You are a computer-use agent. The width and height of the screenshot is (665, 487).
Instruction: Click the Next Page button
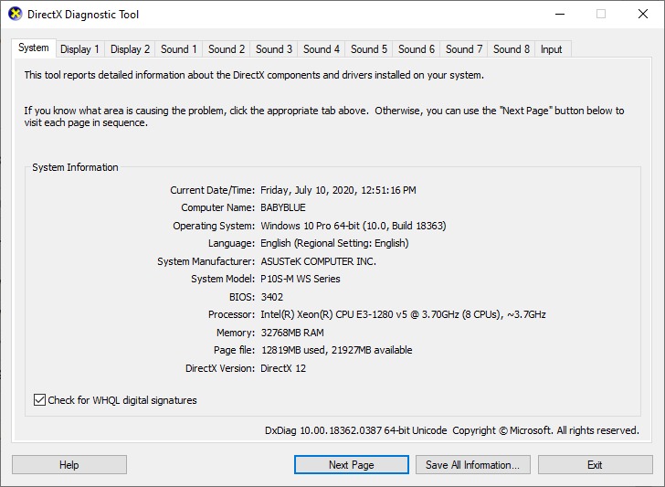click(351, 465)
